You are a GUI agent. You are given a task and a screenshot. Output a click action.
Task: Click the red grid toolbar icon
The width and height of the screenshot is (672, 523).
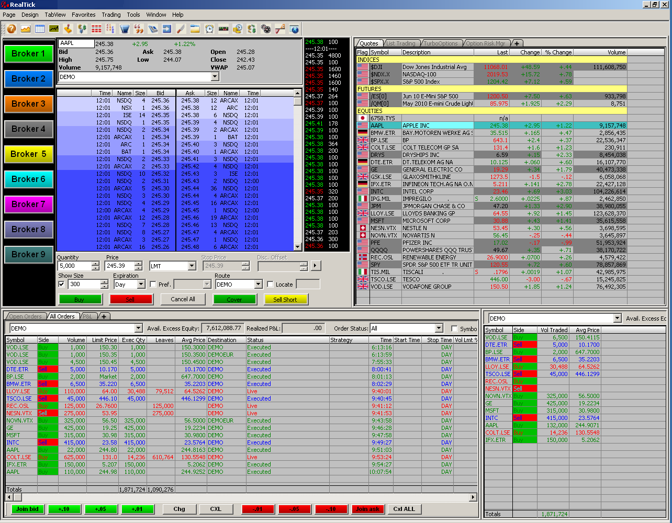tap(96, 29)
